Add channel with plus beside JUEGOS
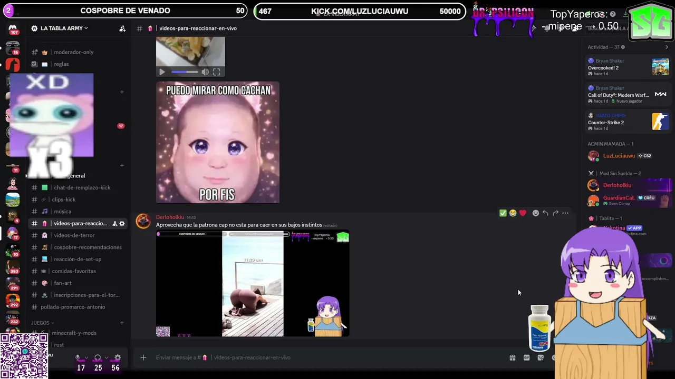This screenshot has height=379, width=675. 122,323
